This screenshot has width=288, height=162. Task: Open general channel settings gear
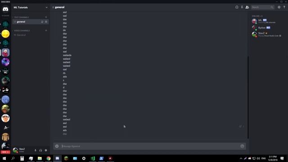46,22
